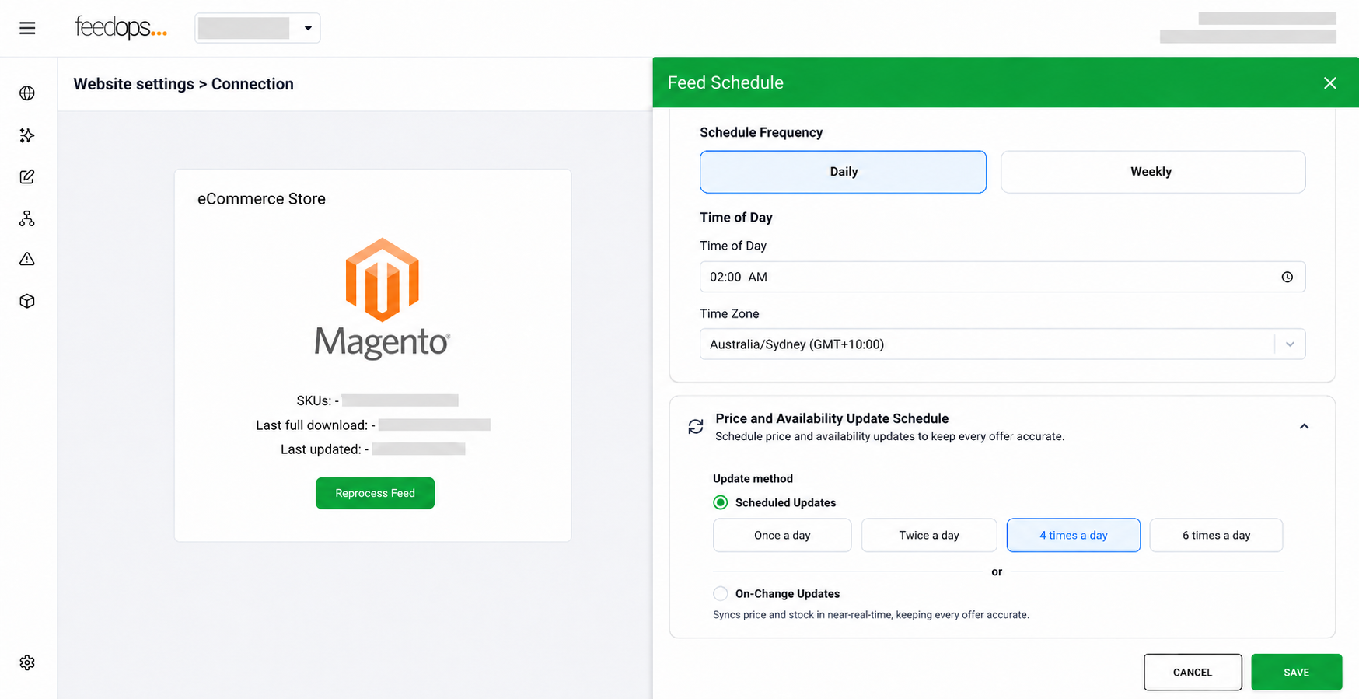Click the eCommerce Store card heading
Image resolution: width=1359 pixels, height=699 pixels.
pyautogui.click(x=261, y=199)
